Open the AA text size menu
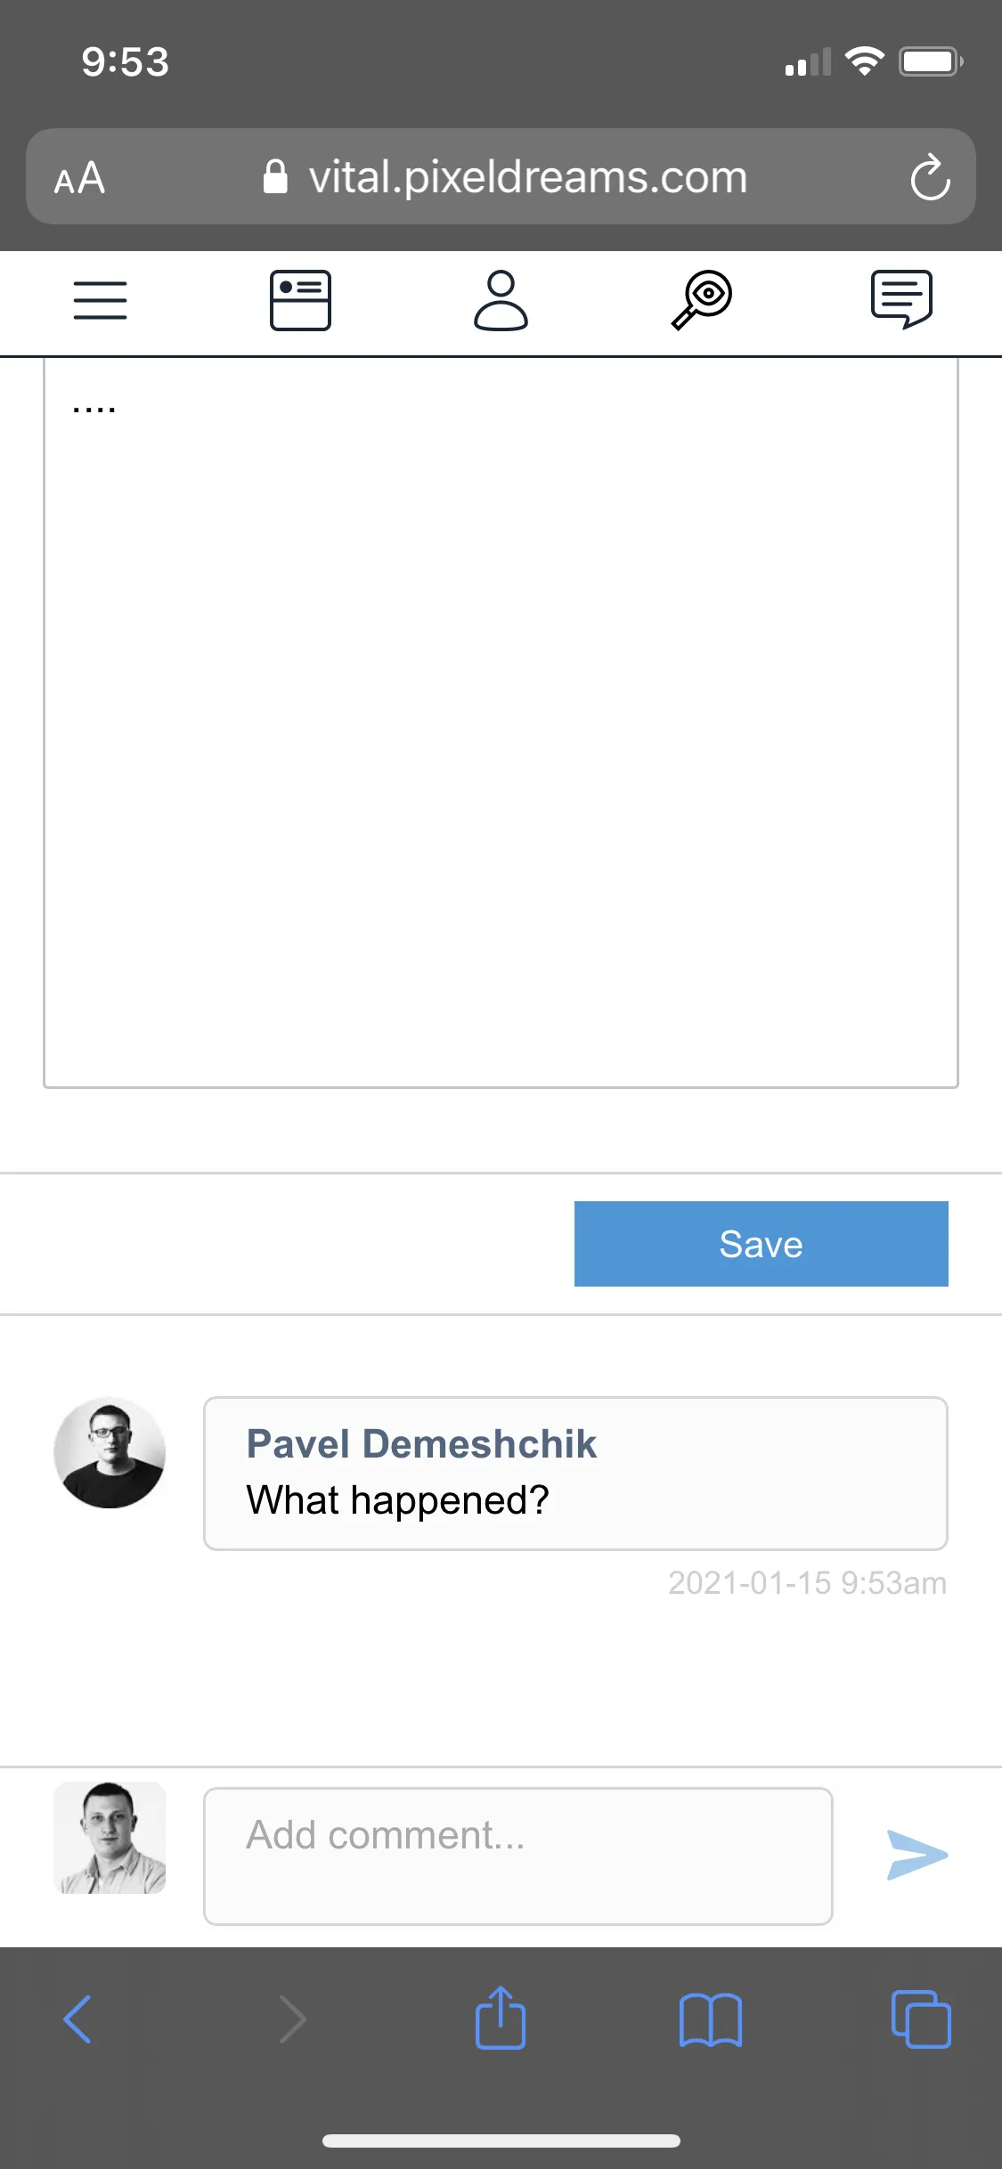 click(80, 178)
